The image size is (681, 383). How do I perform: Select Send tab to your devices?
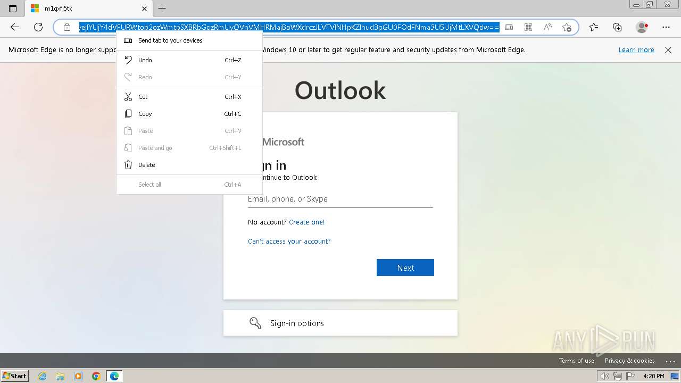(189, 40)
